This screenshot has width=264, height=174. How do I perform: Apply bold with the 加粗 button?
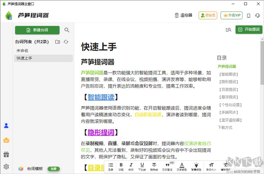click(121, 167)
